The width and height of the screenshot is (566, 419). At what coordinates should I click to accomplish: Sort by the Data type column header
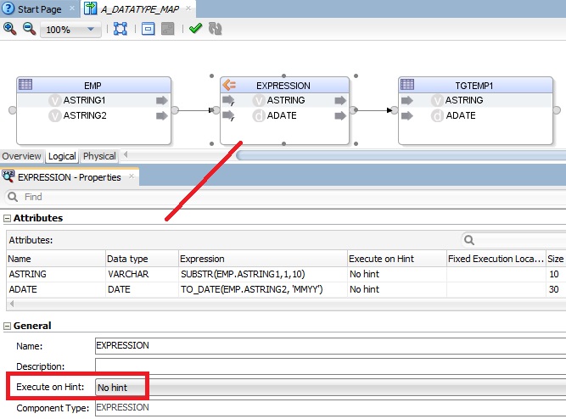[142, 259]
